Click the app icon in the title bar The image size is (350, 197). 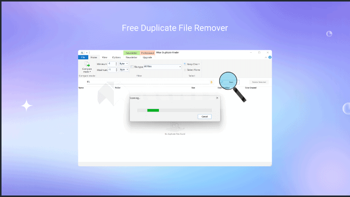(x=82, y=53)
